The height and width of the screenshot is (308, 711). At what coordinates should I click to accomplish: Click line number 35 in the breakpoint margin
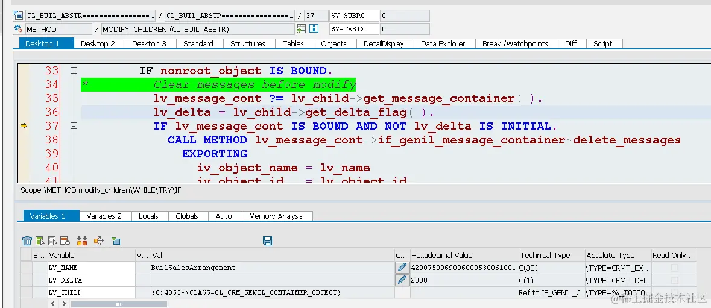tap(52, 98)
